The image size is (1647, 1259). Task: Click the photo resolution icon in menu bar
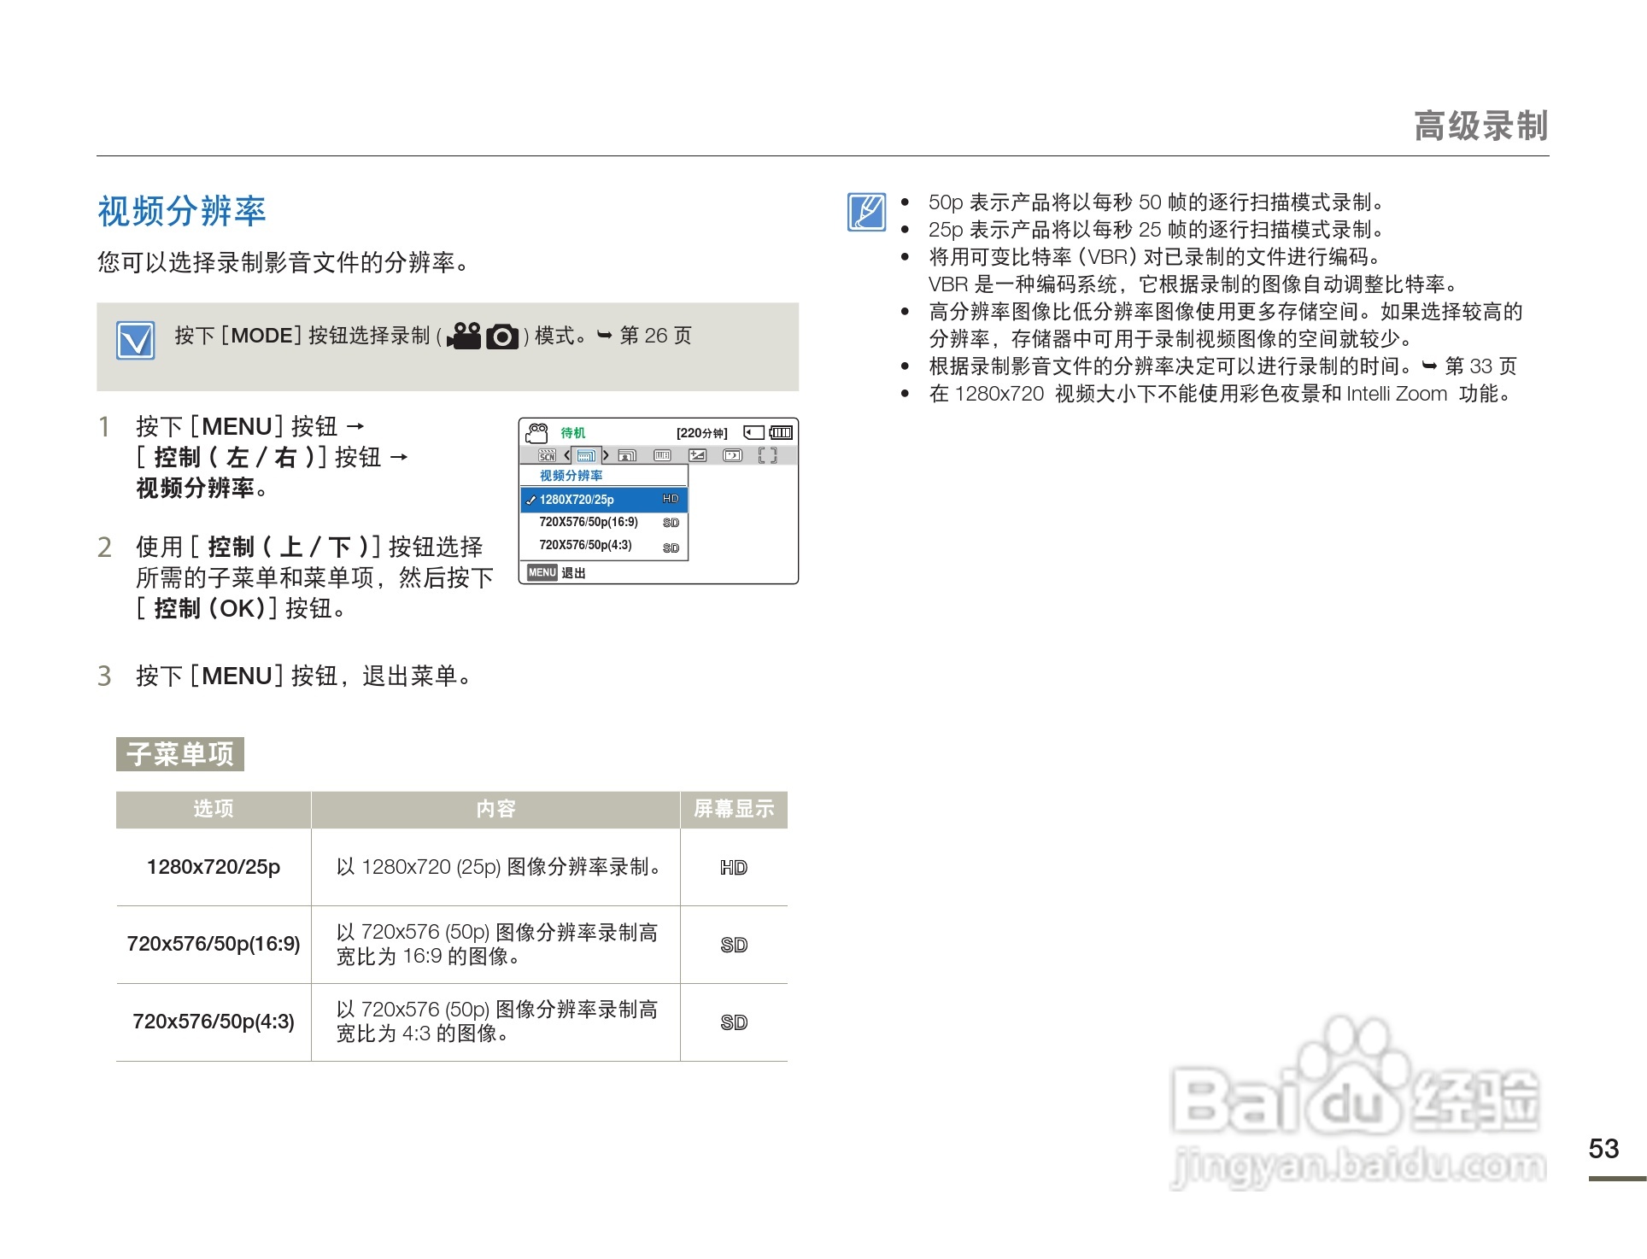pos(627,456)
